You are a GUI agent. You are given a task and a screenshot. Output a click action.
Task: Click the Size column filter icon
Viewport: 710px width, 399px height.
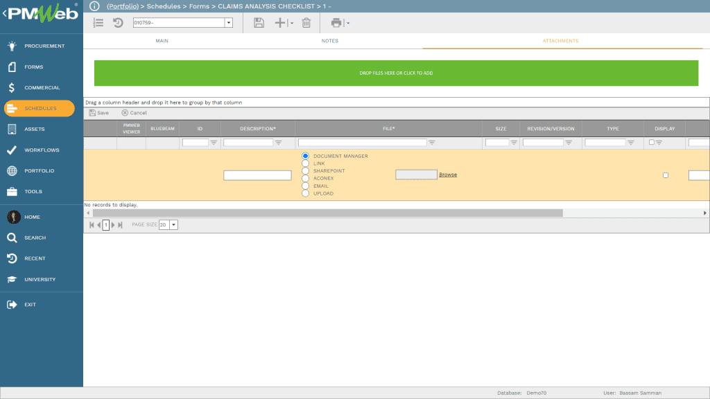click(x=514, y=143)
